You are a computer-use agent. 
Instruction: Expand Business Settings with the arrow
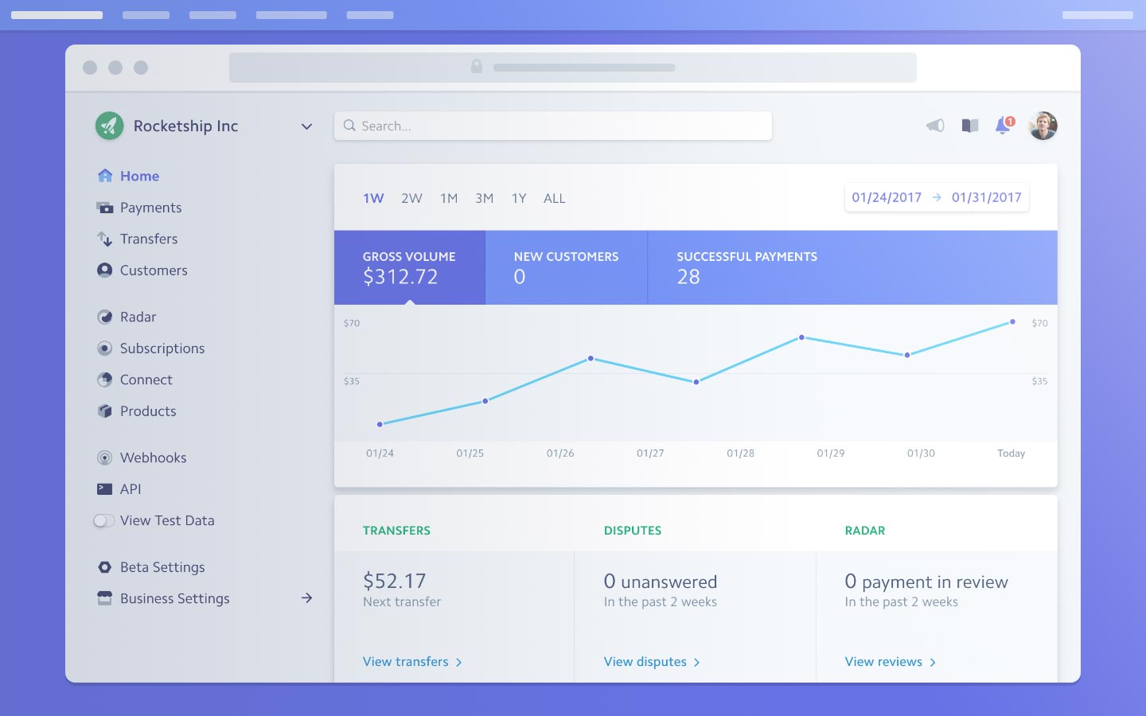(x=306, y=598)
